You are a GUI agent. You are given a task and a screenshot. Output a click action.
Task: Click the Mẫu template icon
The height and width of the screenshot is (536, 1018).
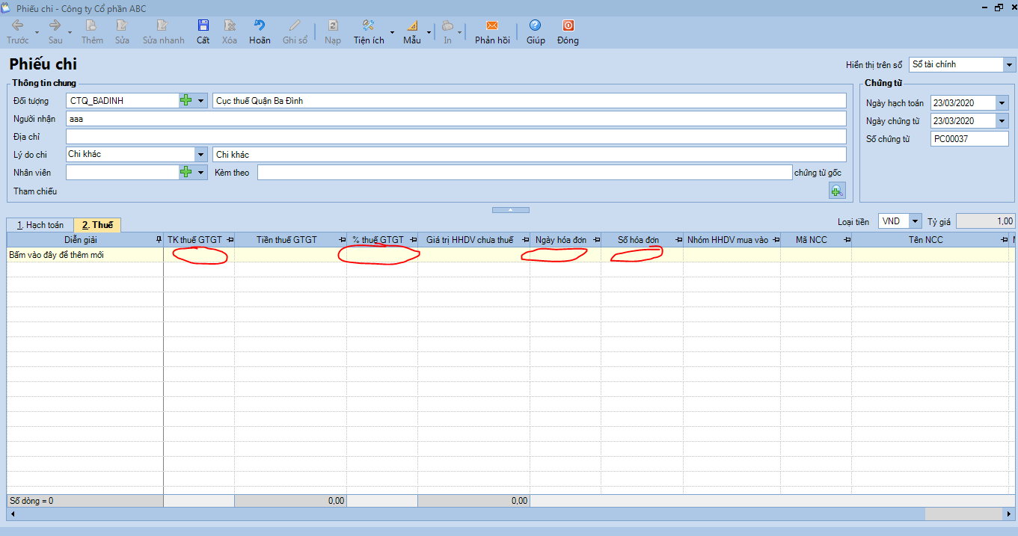pos(411,26)
